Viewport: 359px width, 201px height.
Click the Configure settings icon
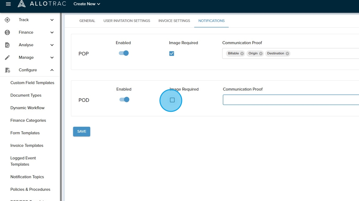[7, 70]
